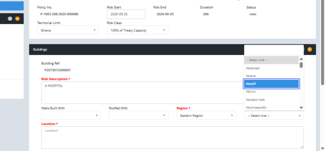Click the gray expand icon in left sidebar
This screenshot has height=151, width=325.
[10, 19]
